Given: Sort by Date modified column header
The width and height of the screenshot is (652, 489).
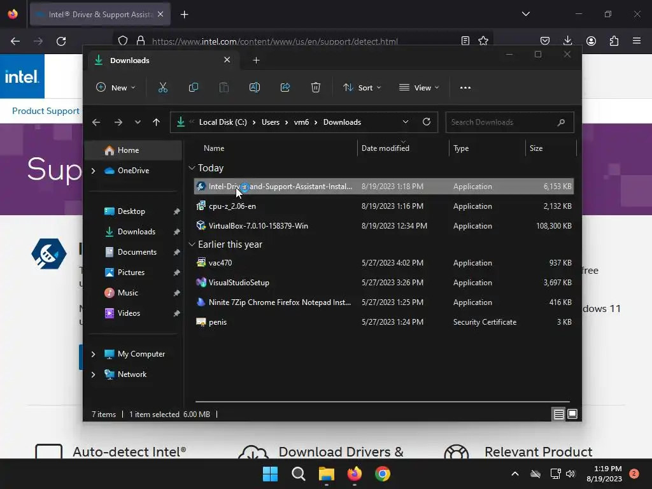Looking at the screenshot, I should (x=385, y=148).
